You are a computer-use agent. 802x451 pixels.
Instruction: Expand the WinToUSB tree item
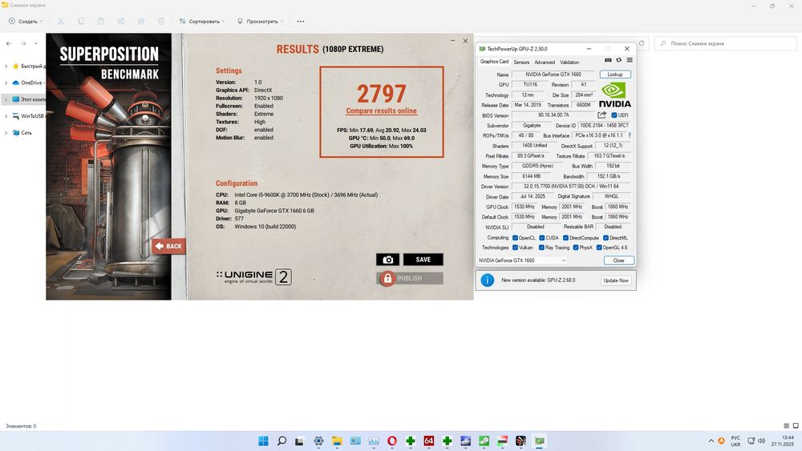point(6,116)
